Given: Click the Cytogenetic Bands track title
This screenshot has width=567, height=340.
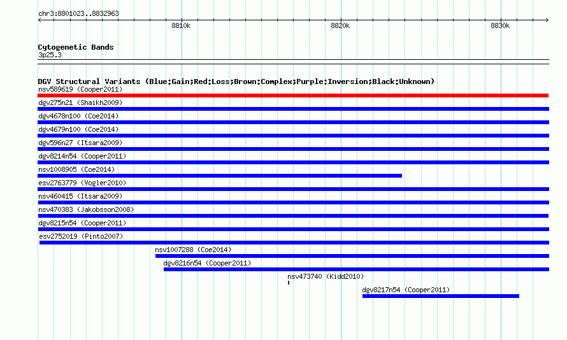Looking at the screenshot, I should (x=76, y=47).
